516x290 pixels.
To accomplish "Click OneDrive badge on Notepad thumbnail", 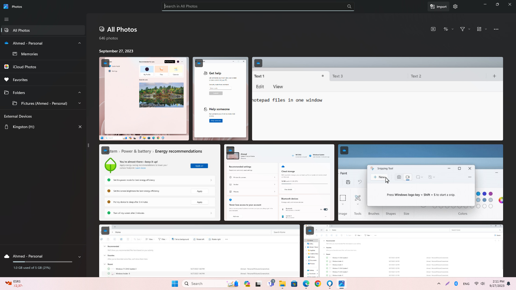I will click(x=258, y=63).
